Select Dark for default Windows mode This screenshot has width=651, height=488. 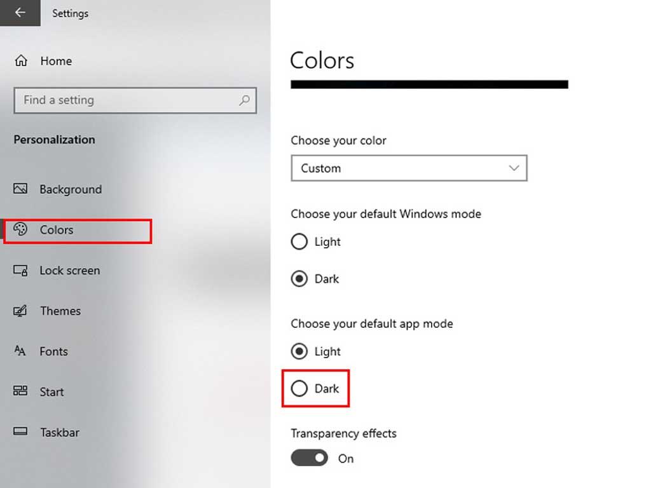pyautogui.click(x=299, y=279)
